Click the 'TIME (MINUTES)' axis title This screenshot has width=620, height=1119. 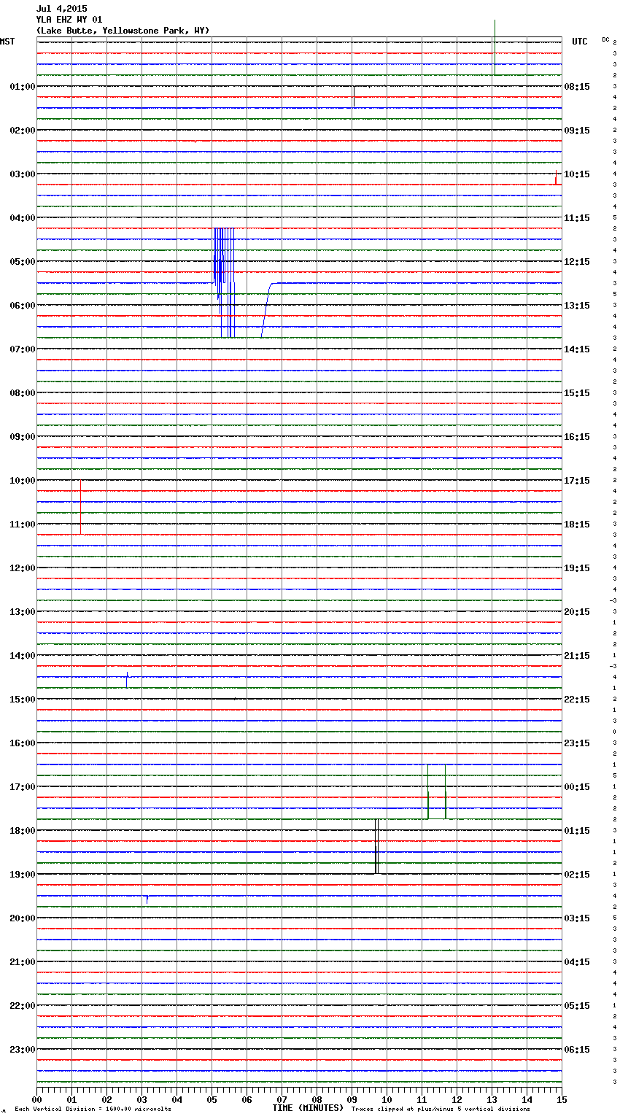pyautogui.click(x=308, y=1108)
